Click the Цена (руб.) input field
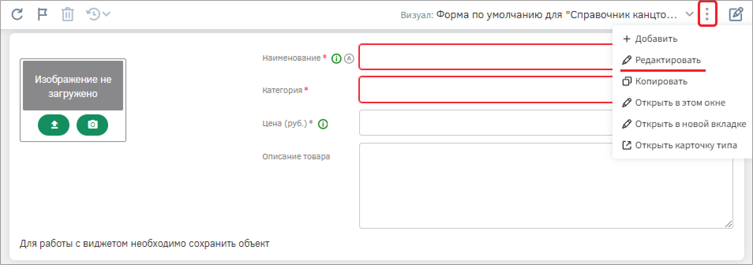 pyautogui.click(x=486, y=123)
